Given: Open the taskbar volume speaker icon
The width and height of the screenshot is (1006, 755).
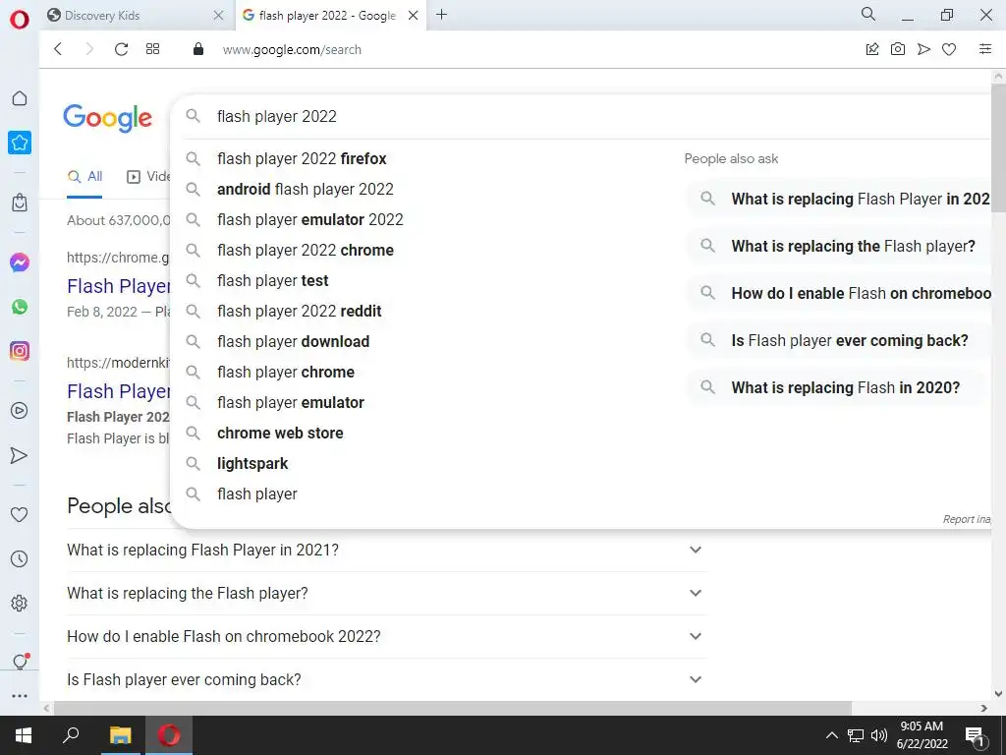Looking at the screenshot, I should (x=879, y=735).
